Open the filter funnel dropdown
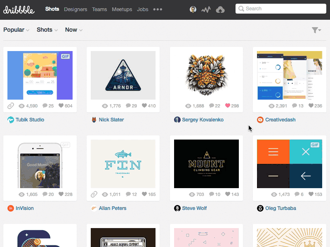The width and height of the screenshot is (330, 247). coord(316,30)
